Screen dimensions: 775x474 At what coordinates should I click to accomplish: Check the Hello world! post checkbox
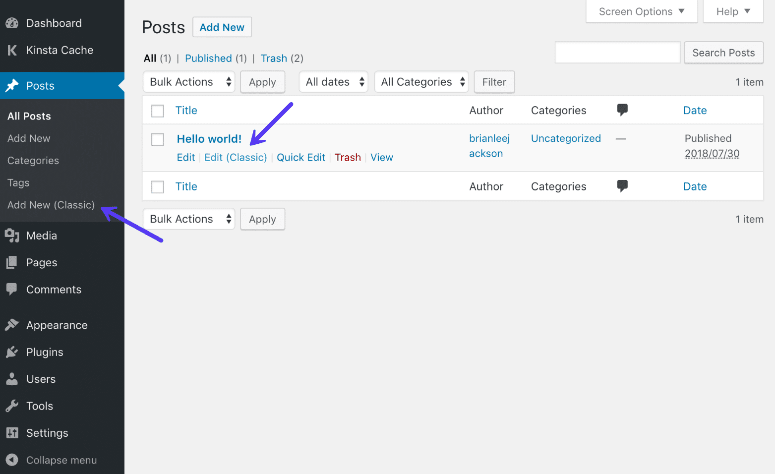click(x=158, y=139)
